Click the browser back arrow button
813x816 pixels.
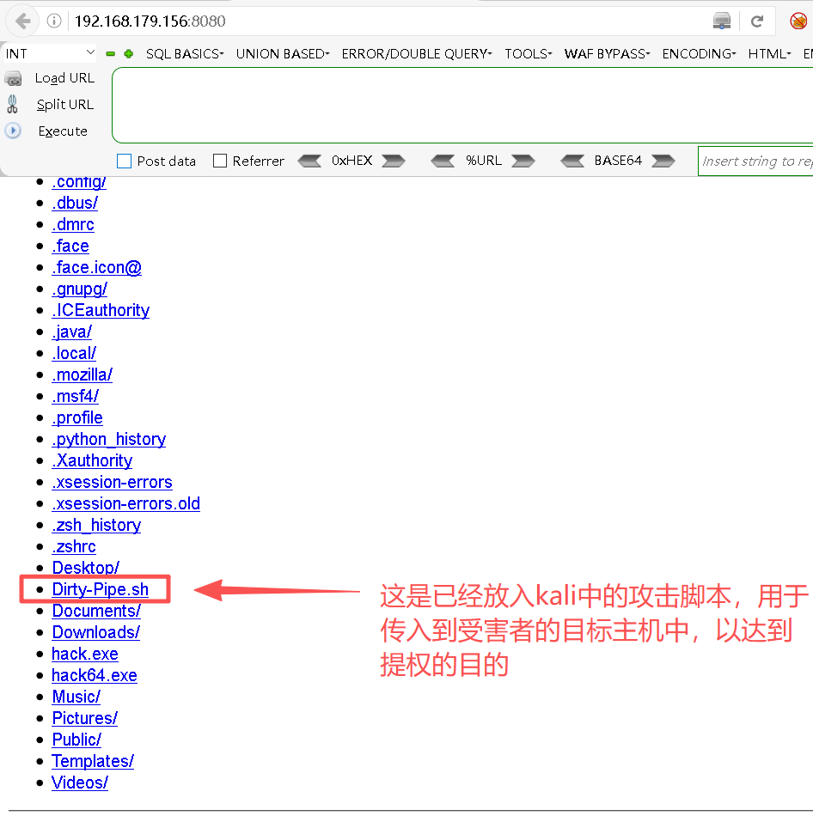[x=22, y=21]
